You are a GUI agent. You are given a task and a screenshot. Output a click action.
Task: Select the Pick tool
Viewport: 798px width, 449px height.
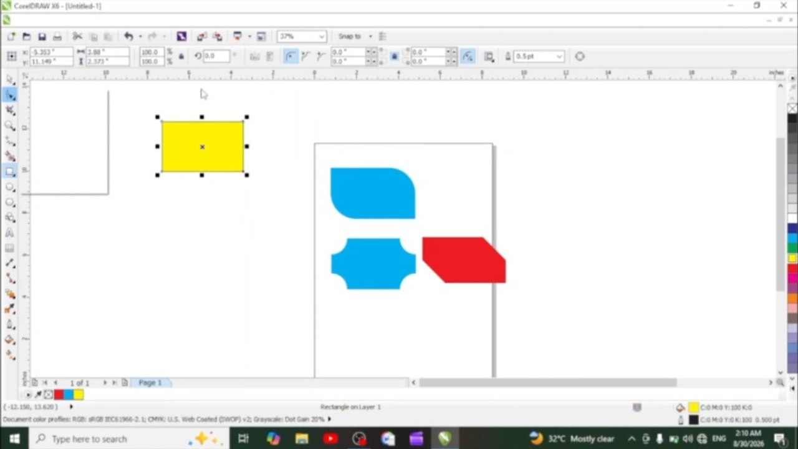tap(10, 79)
